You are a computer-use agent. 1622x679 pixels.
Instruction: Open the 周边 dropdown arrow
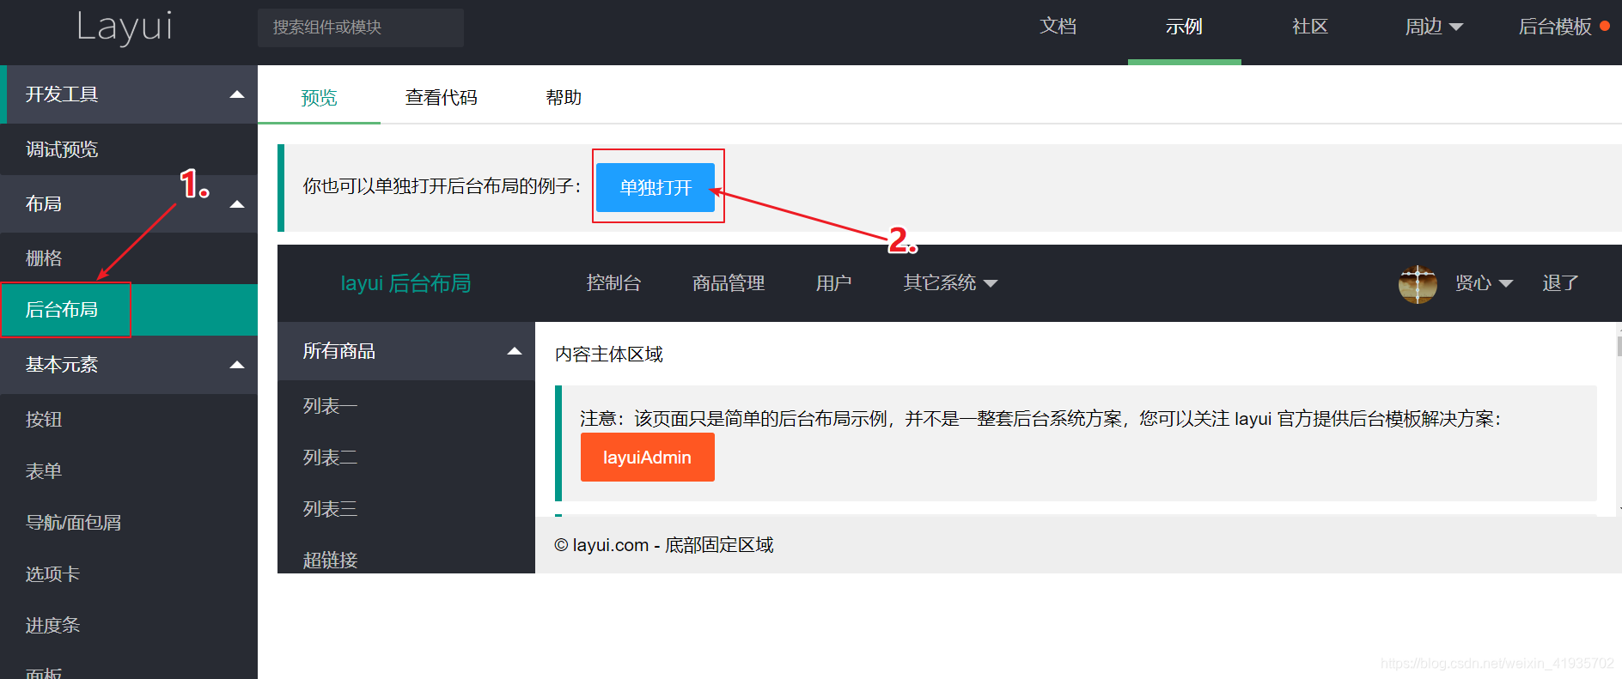[x=1455, y=27]
